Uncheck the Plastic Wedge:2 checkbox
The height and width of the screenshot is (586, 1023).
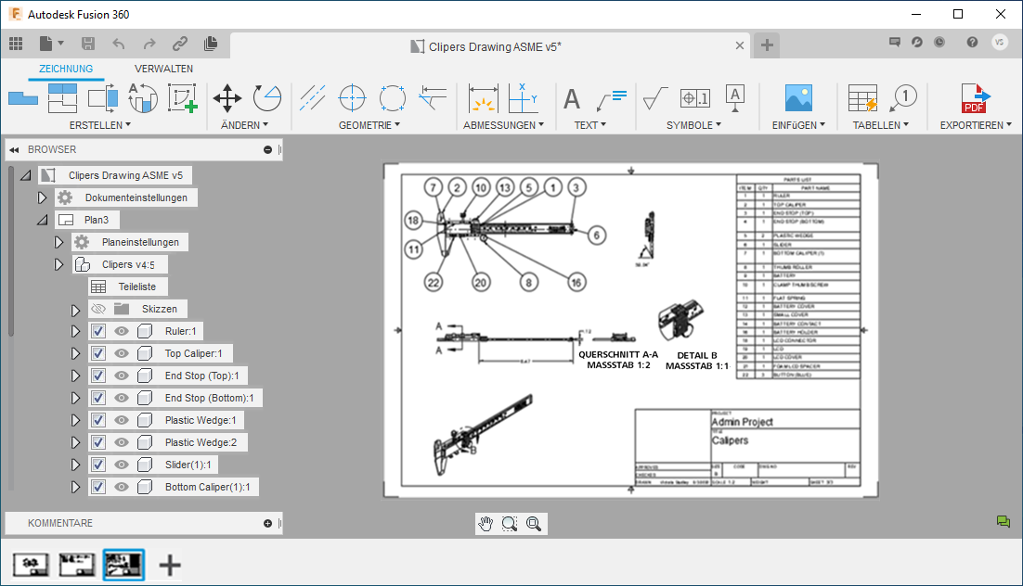97,442
